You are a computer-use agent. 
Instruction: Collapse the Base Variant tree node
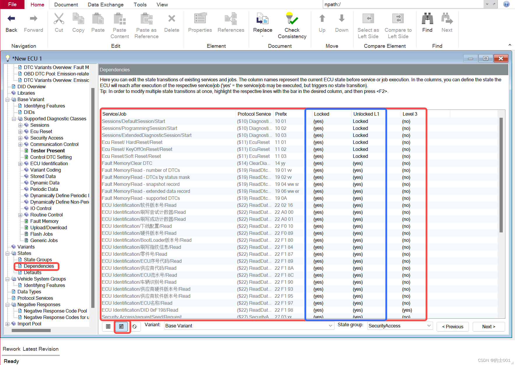pos(7,100)
